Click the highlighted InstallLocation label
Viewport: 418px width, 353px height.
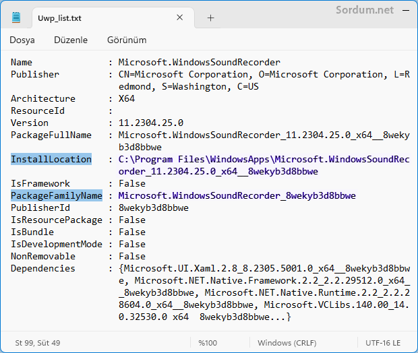(x=51, y=159)
